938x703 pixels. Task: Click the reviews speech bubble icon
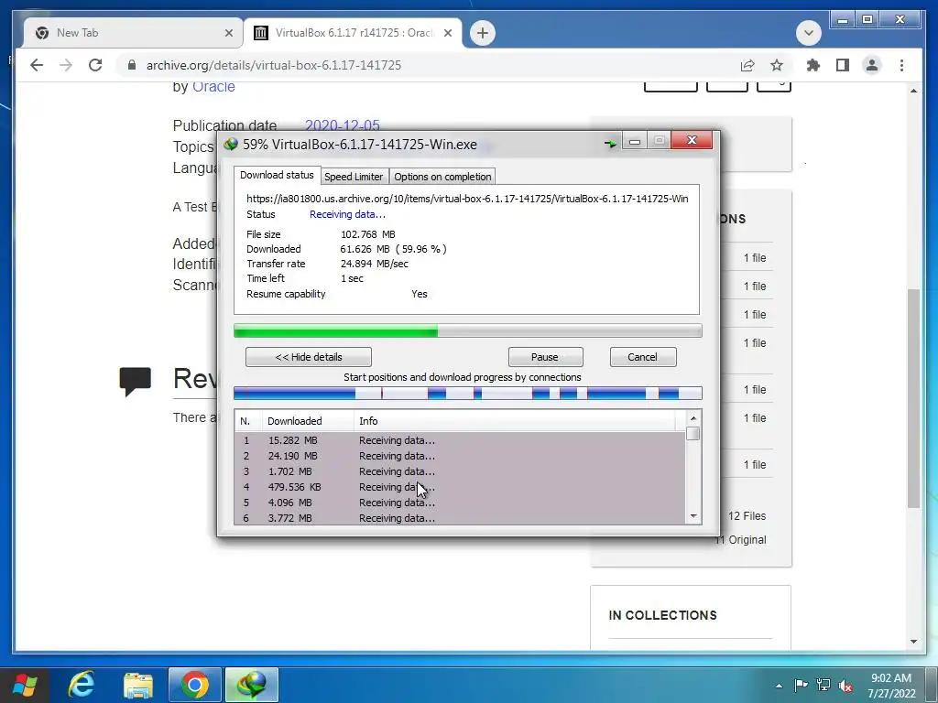136,382
